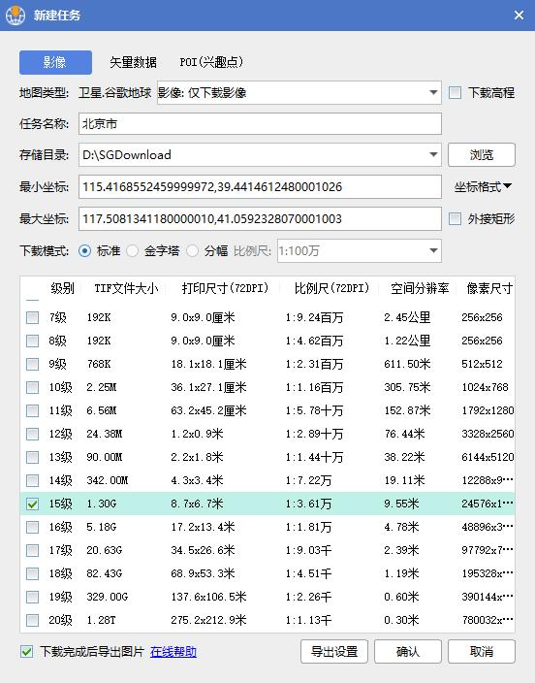
Task: Check the 18级 level checkbox
Action: pos(33,573)
